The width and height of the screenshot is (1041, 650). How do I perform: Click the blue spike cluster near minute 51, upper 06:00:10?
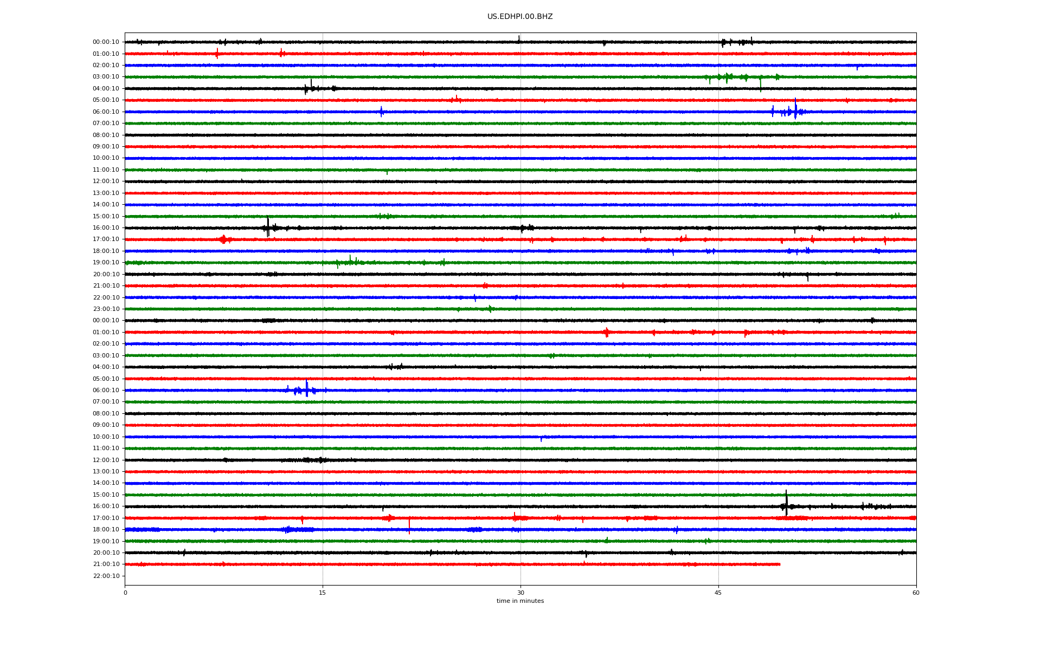(x=795, y=110)
